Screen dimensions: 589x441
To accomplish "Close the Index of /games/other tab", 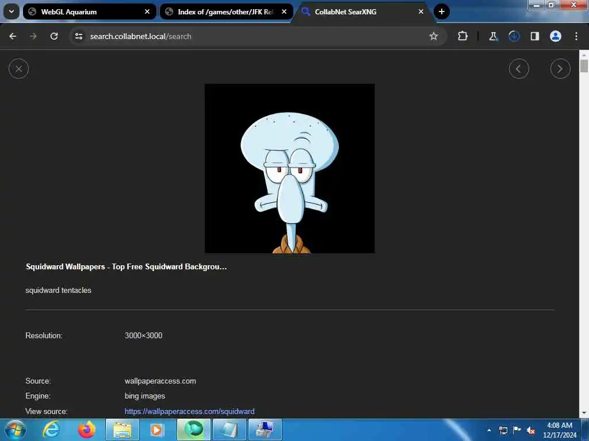I will (x=284, y=11).
